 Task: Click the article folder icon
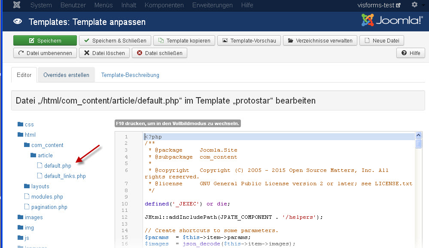point(33,155)
